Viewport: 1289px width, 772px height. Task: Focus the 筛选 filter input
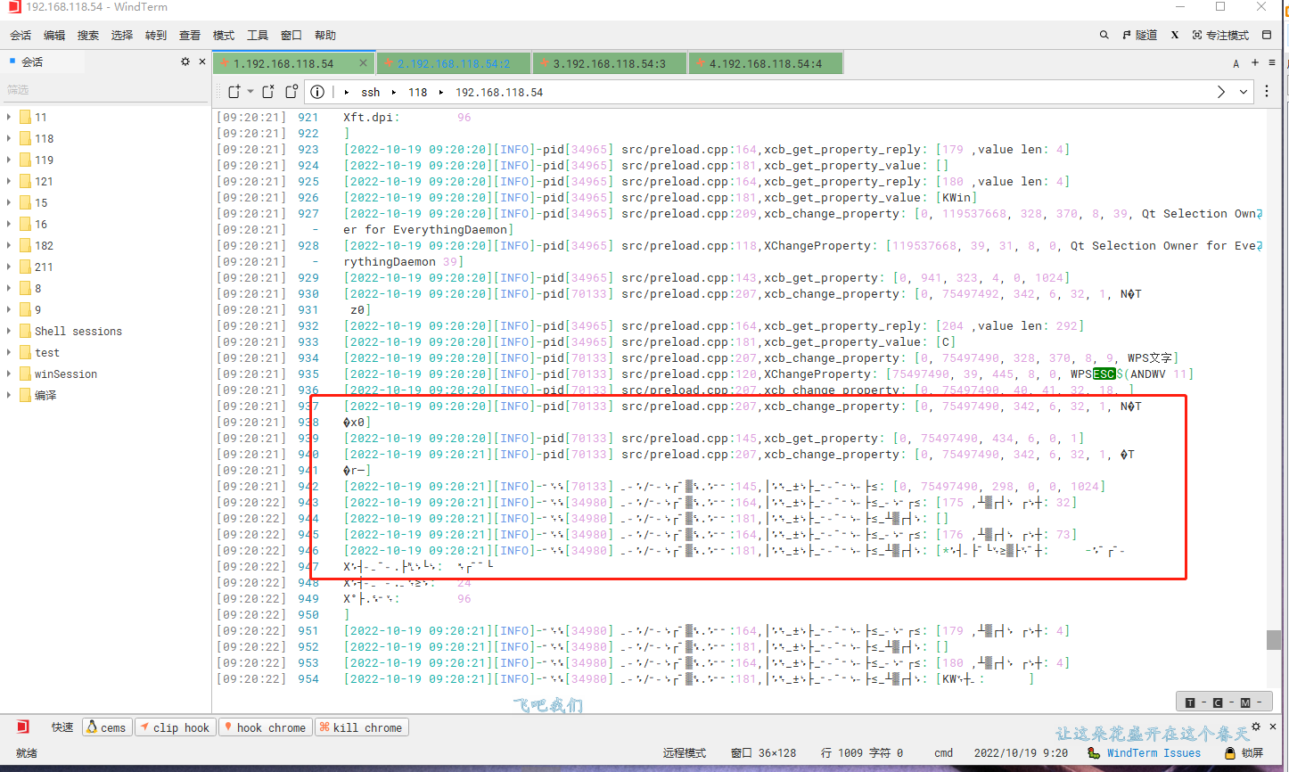[105, 90]
